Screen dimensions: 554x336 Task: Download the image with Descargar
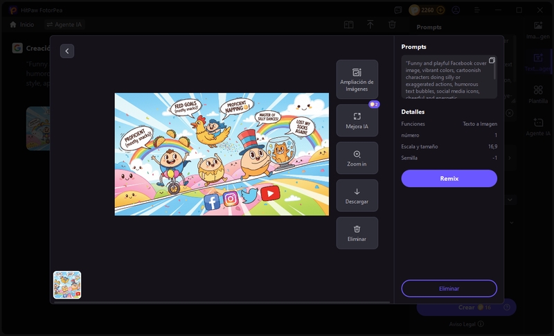pos(357,195)
